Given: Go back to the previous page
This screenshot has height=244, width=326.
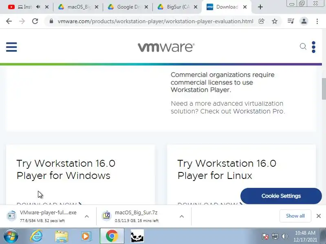Looking at the screenshot, I should pyautogui.click(x=9, y=21).
